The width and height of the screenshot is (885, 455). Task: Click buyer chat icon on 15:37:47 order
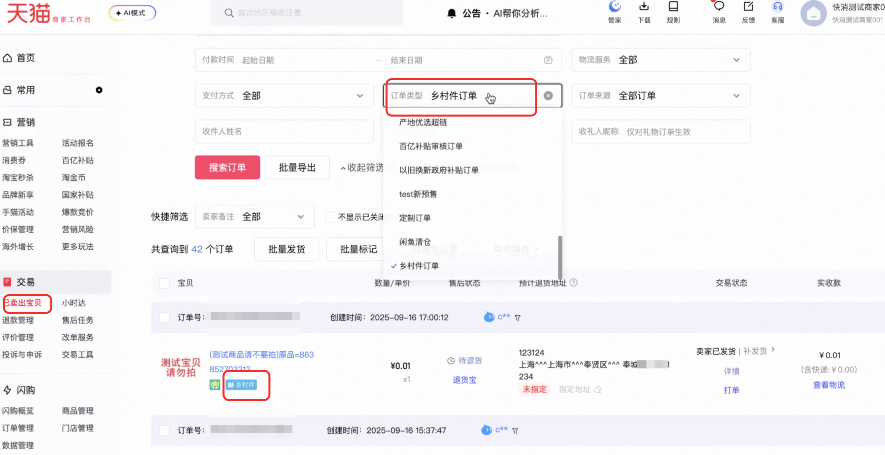point(486,430)
